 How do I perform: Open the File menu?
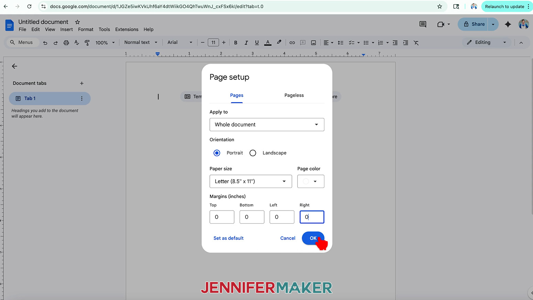point(22,30)
